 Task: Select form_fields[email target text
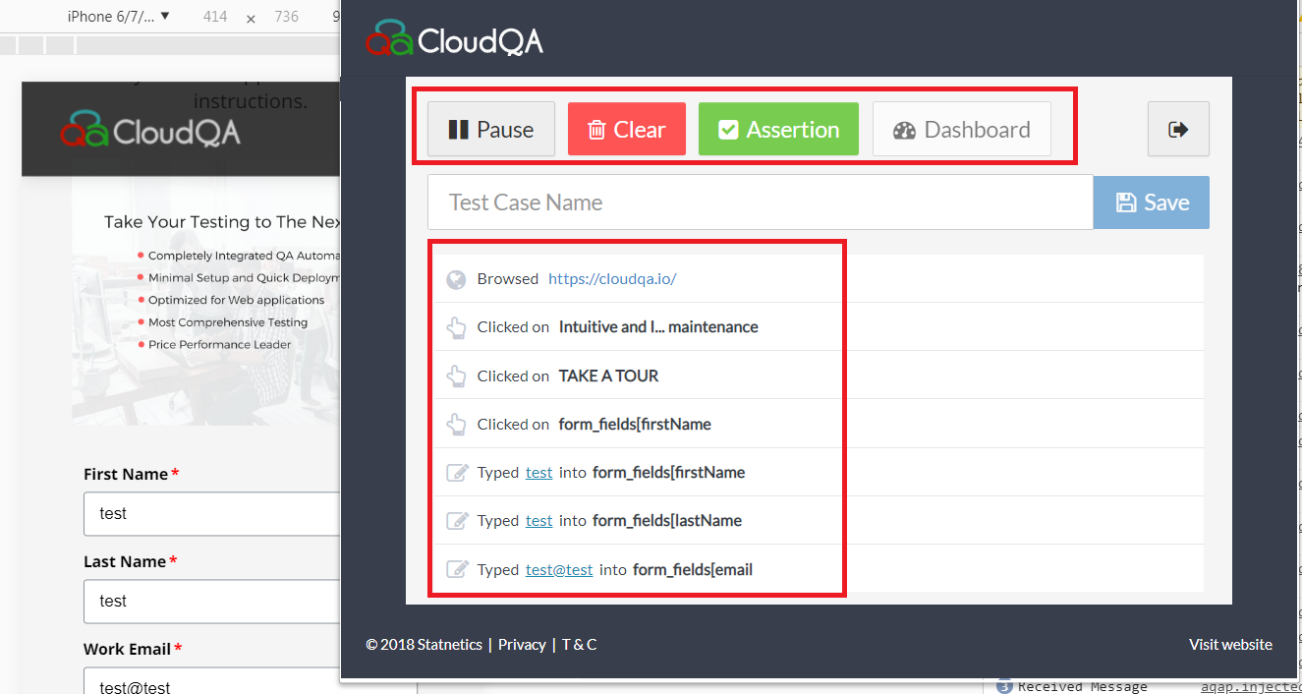tap(693, 569)
